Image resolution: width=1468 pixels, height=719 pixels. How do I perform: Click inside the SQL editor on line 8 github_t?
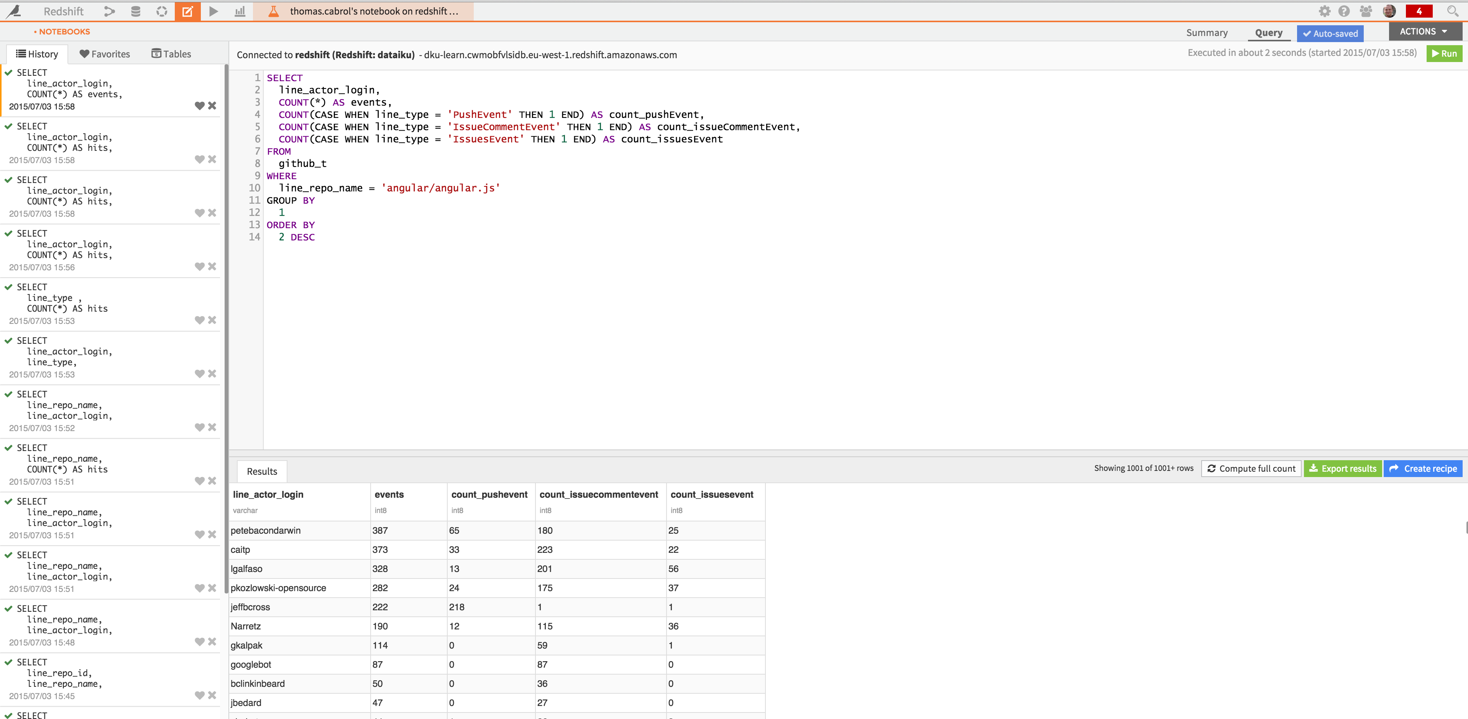[302, 163]
